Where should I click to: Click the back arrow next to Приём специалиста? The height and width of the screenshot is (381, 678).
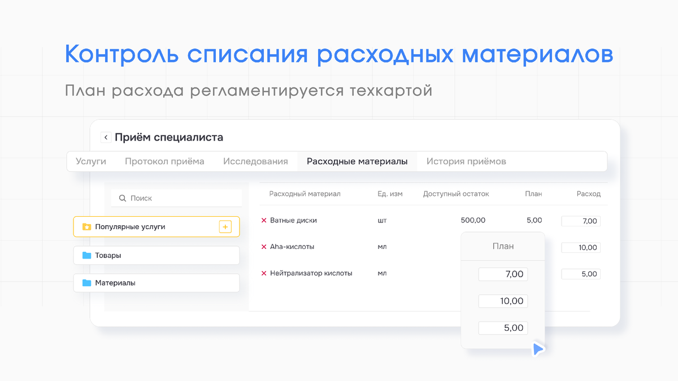click(x=106, y=137)
